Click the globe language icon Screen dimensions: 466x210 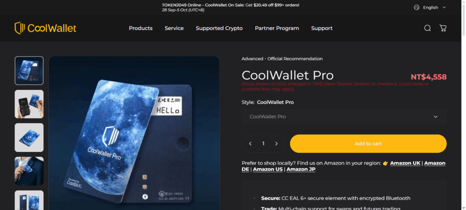tap(417, 7)
